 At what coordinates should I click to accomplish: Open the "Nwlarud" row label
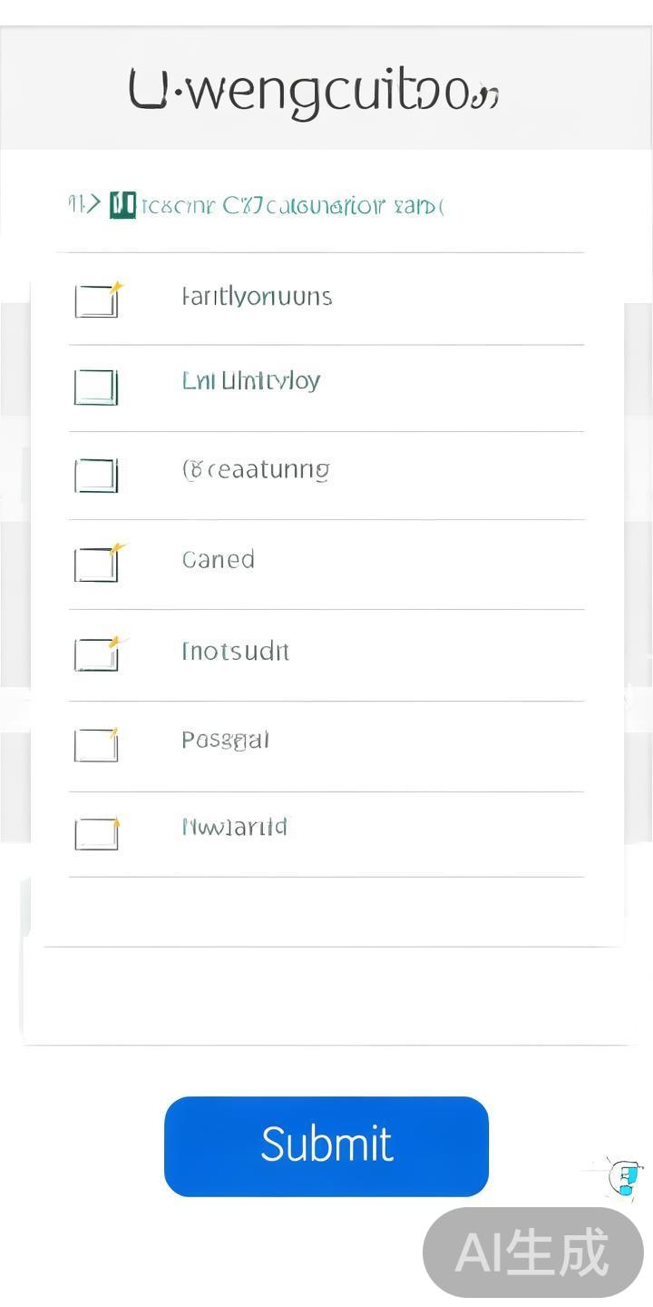coord(234,827)
